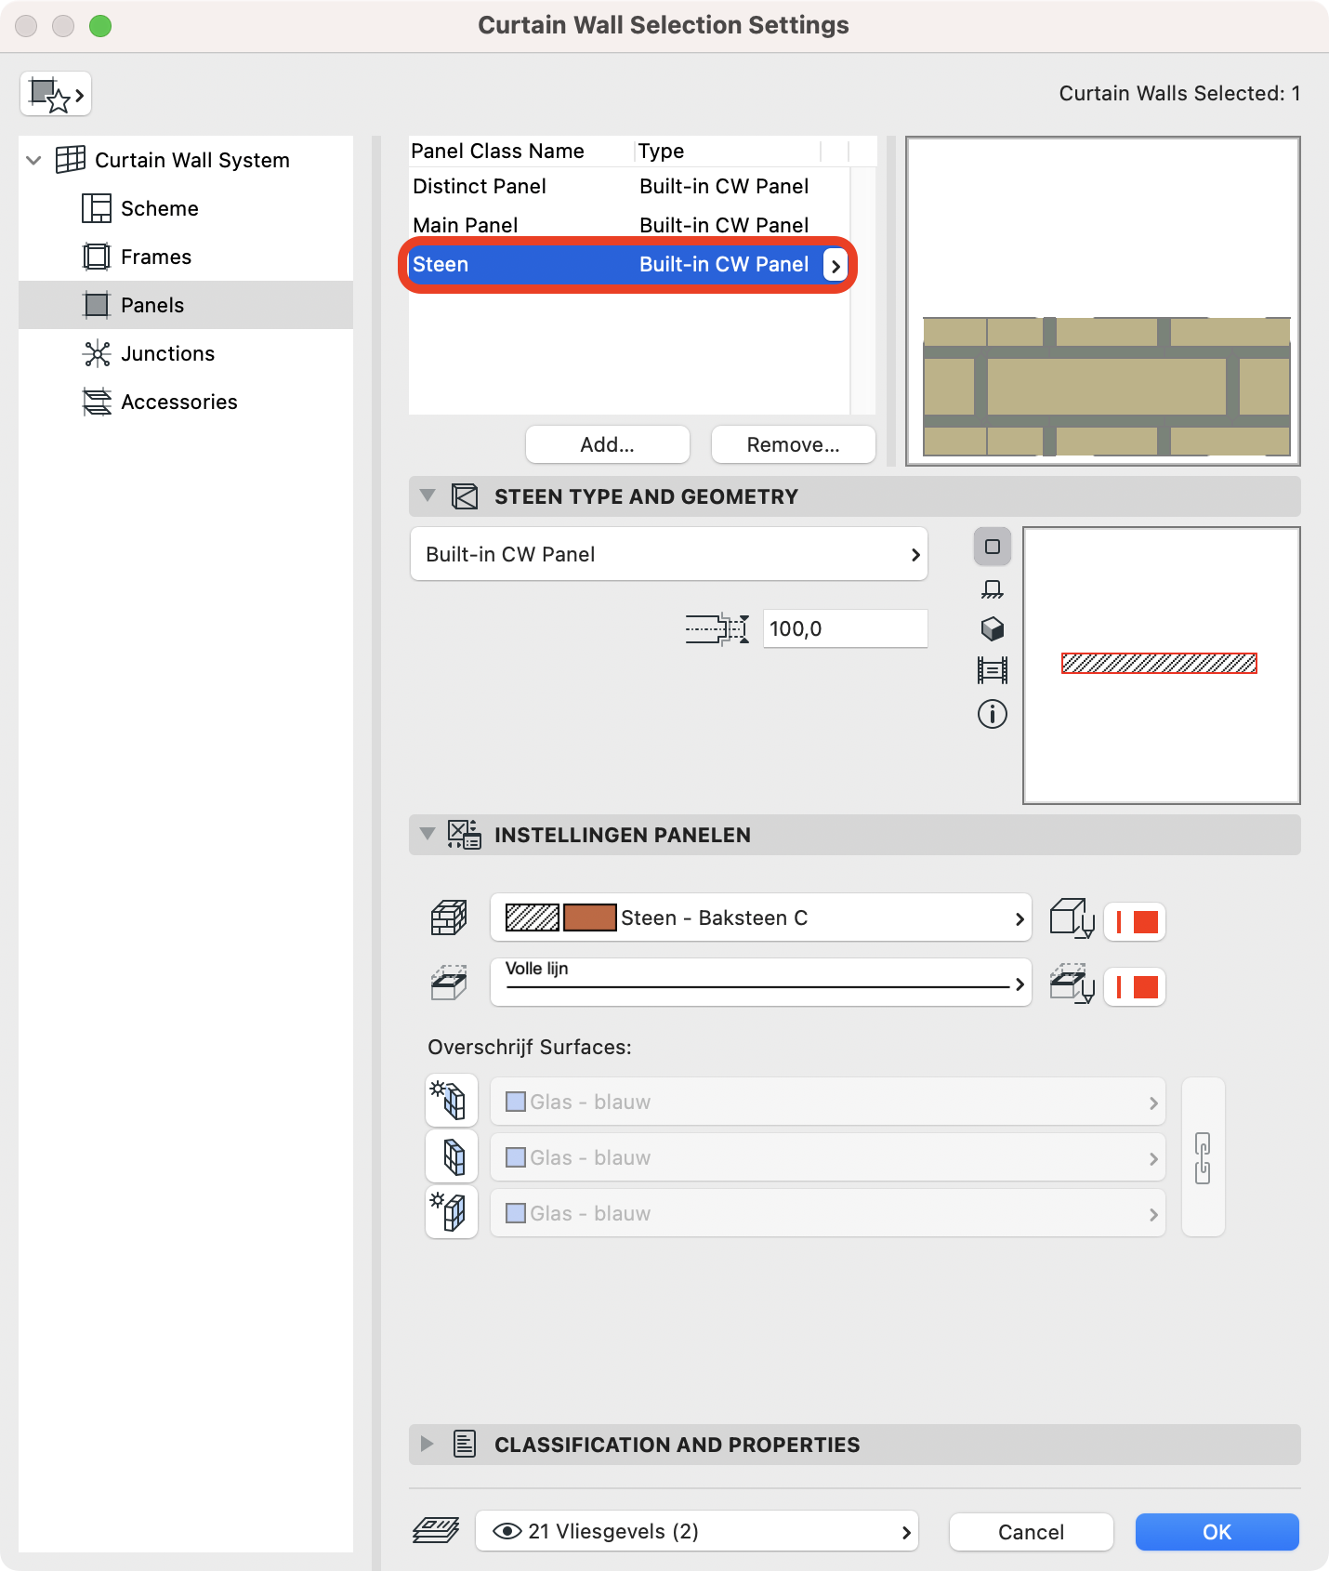Viewport: 1329px width, 1571px height.
Task: Choose the Volle lijn red pen swatch
Action: tap(1135, 987)
